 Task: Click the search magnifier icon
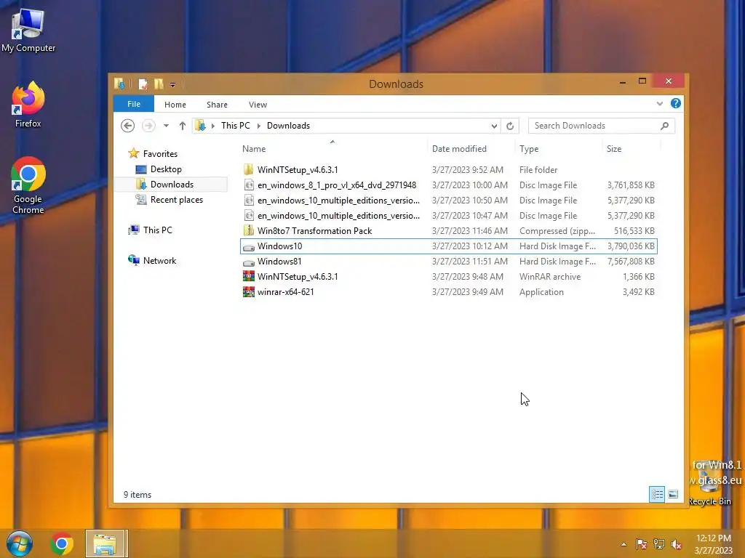click(665, 126)
